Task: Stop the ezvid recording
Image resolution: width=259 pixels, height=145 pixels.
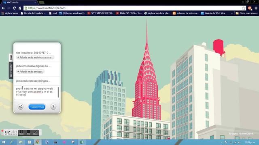Action: 28,133
